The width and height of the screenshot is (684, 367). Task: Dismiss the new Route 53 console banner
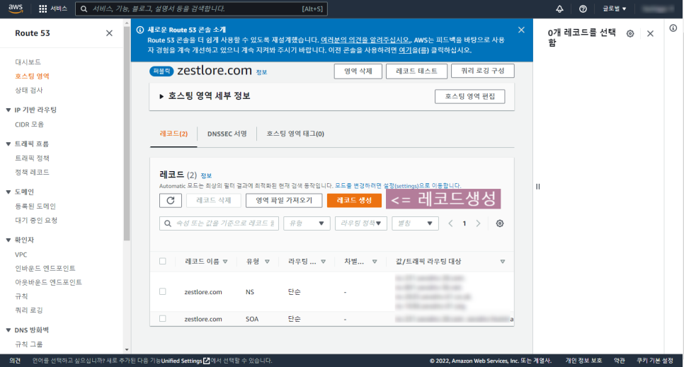521,30
